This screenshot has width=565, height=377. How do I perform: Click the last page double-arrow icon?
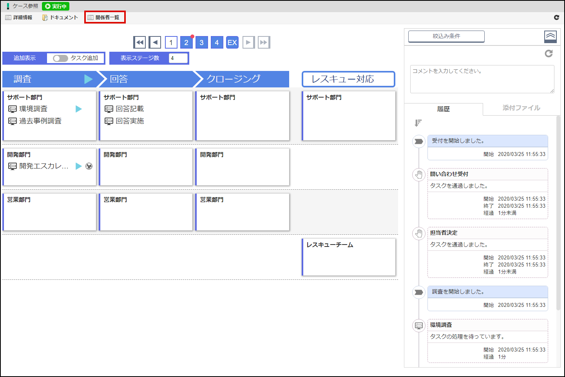tap(264, 42)
